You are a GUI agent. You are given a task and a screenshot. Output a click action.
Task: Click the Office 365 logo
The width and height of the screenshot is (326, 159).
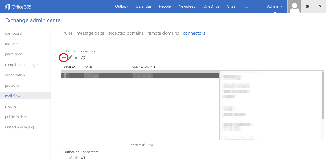[18, 6]
